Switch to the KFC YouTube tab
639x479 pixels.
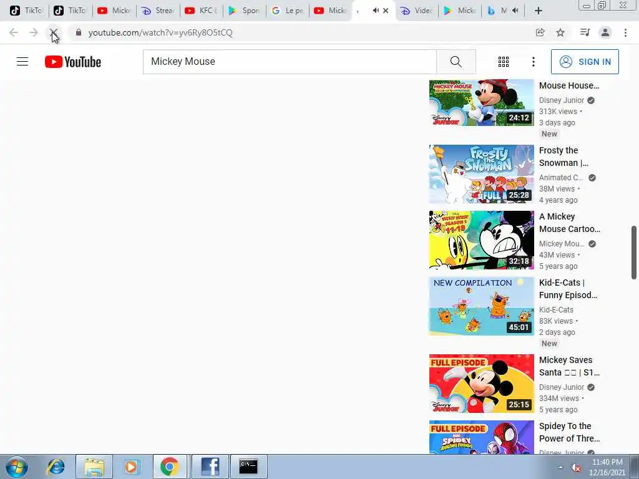click(x=201, y=11)
